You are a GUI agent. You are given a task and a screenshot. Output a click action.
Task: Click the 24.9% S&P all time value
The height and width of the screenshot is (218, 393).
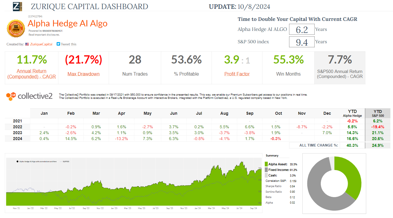pyautogui.click(x=378, y=145)
